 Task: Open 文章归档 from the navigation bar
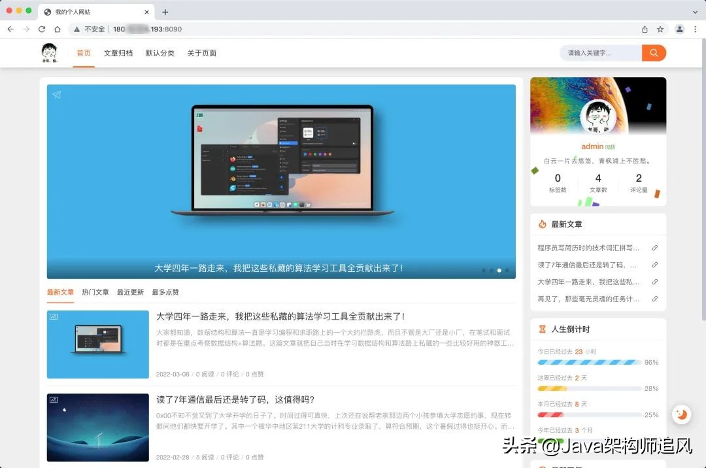pos(118,54)
